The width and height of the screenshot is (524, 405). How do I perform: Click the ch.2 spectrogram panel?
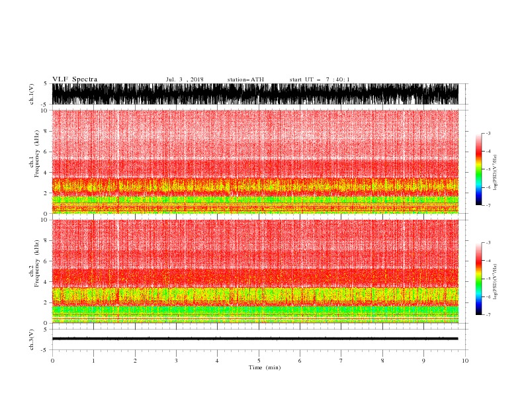point(255,271)
